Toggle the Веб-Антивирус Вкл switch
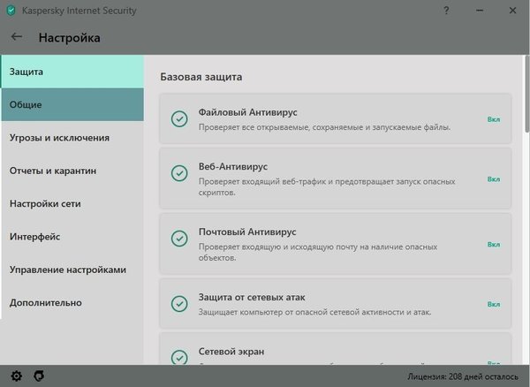 (493, 179)
